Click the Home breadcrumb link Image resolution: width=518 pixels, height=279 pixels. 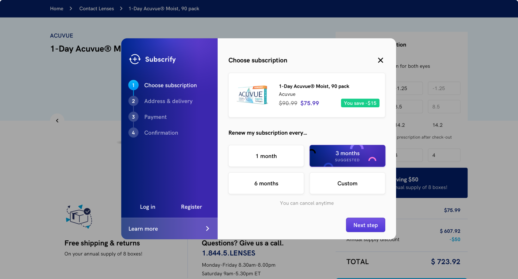pos(57,8)
